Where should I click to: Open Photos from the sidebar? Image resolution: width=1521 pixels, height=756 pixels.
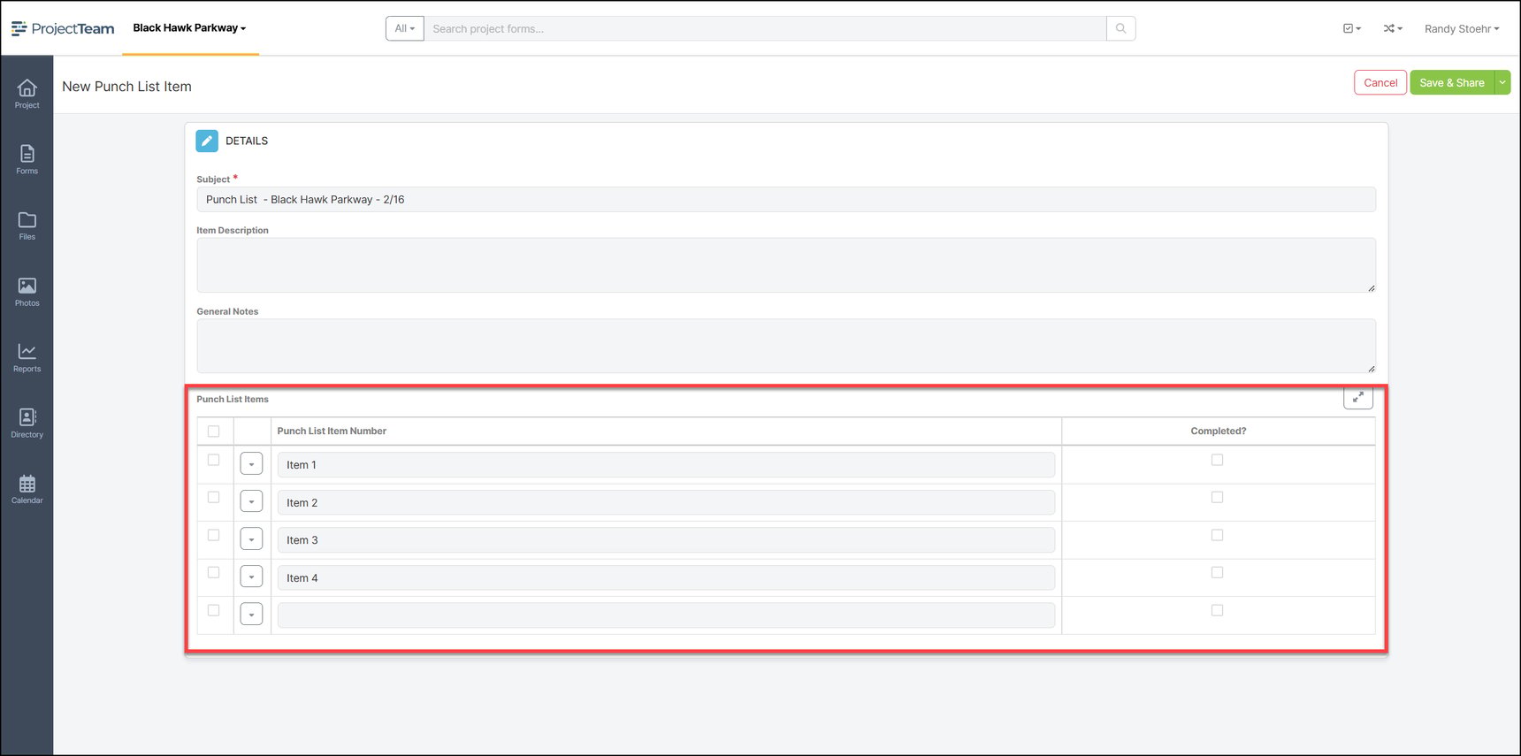(x=27, y=292)
